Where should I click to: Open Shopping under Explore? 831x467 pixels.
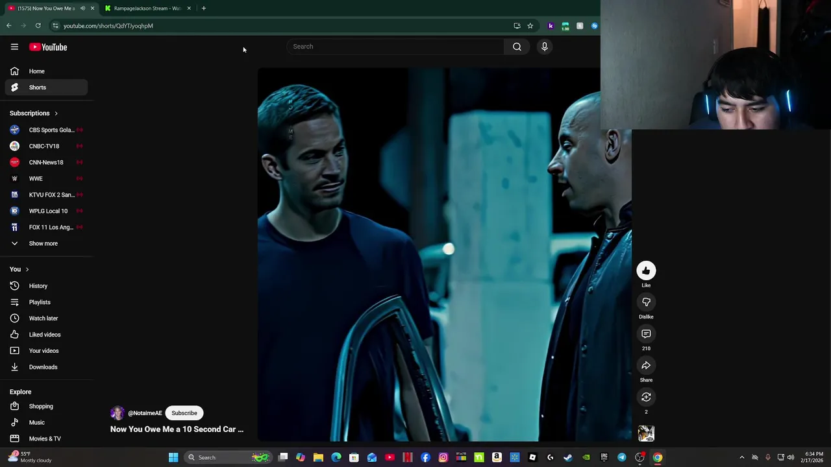(x=45, y=407)
